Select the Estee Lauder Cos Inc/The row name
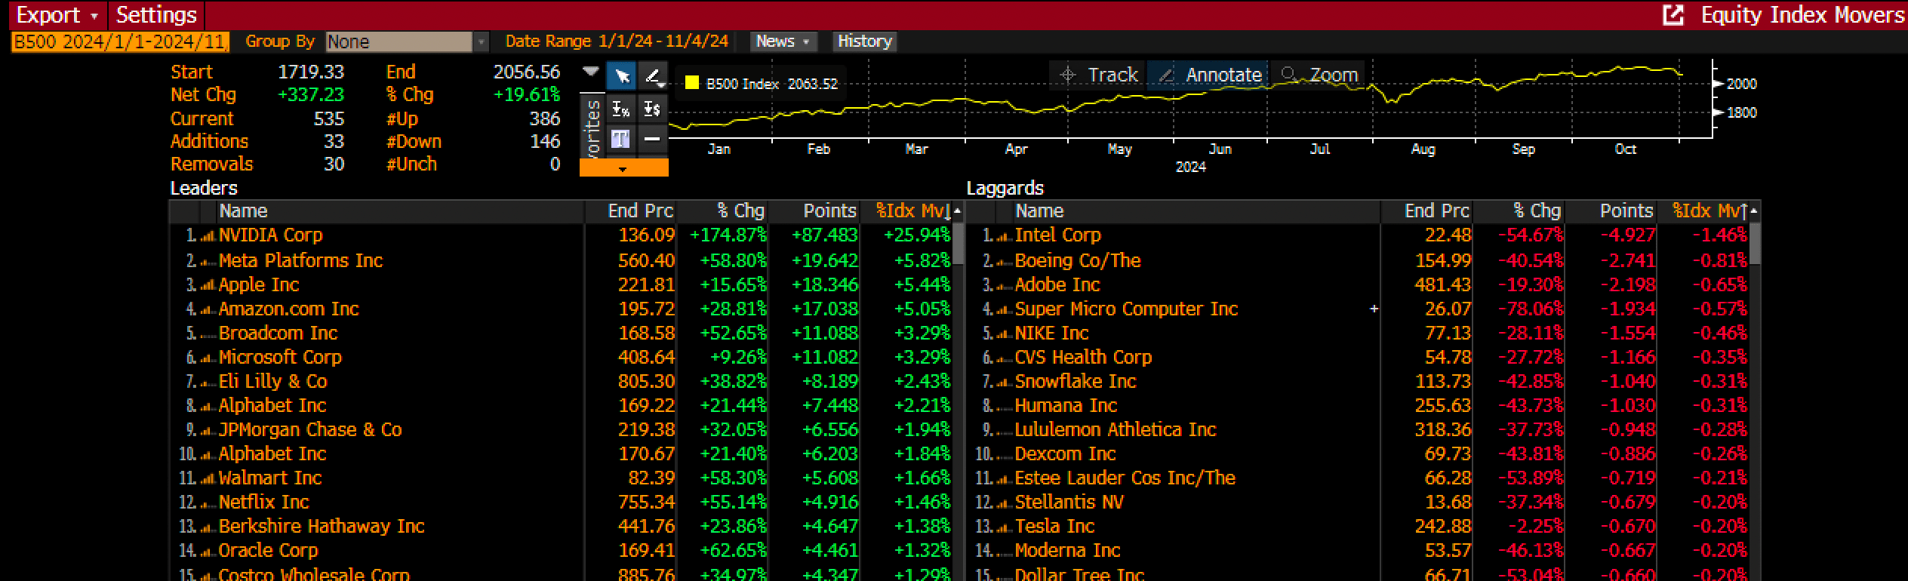The height and width of the screenshot is (581, 1908). [1125, 478]
